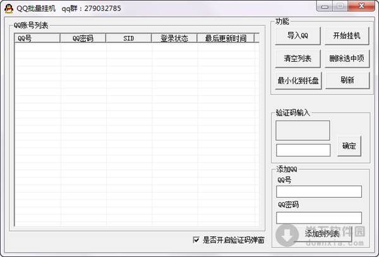The image size is (379, 257).
Task: Click 删除选中项 to delete selected item
Action: [347, 59]
